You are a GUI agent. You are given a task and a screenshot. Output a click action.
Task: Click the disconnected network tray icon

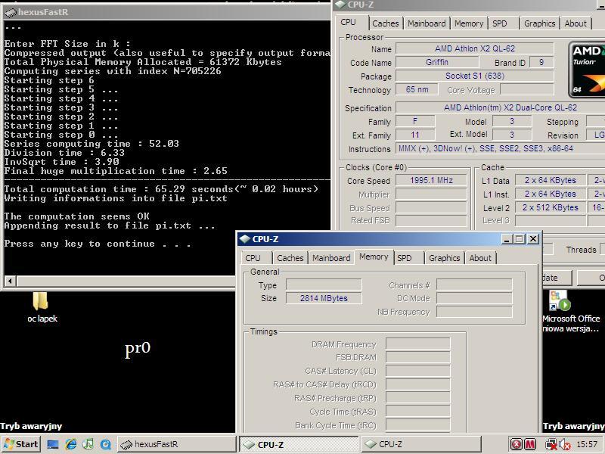click(551, 444)
